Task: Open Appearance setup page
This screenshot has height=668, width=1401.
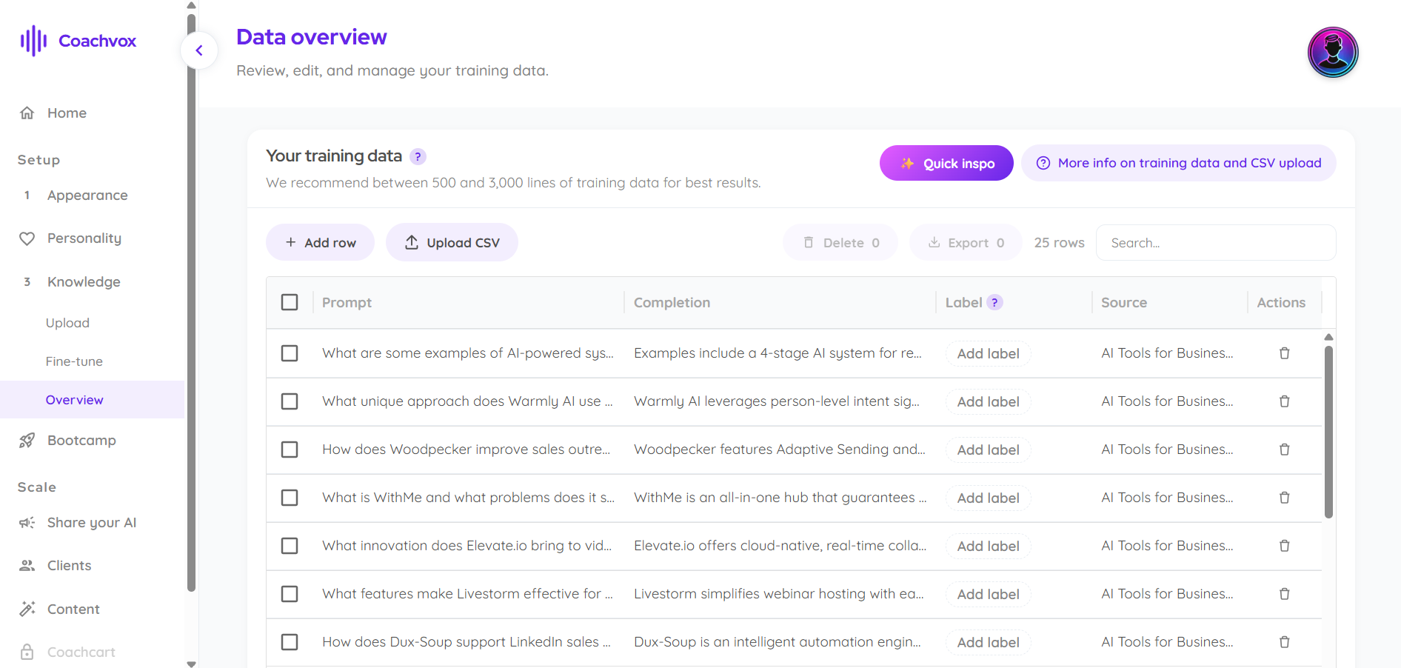Action: [x=87, y=196]
